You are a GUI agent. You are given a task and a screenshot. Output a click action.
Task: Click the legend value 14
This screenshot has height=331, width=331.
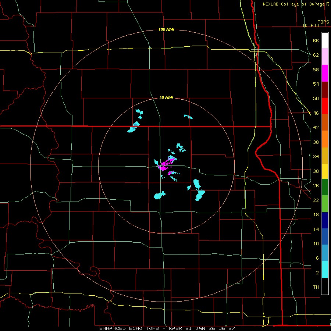click(316, 229)
